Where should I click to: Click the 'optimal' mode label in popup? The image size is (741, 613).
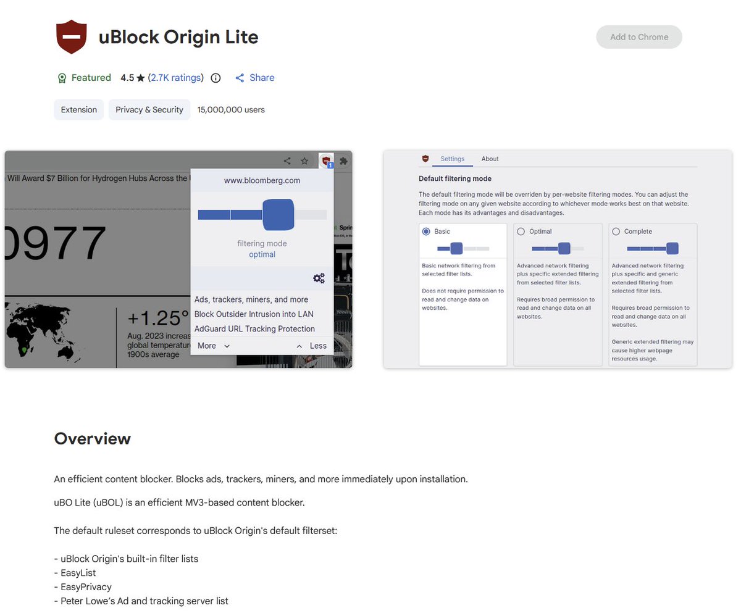coord(262,254)
